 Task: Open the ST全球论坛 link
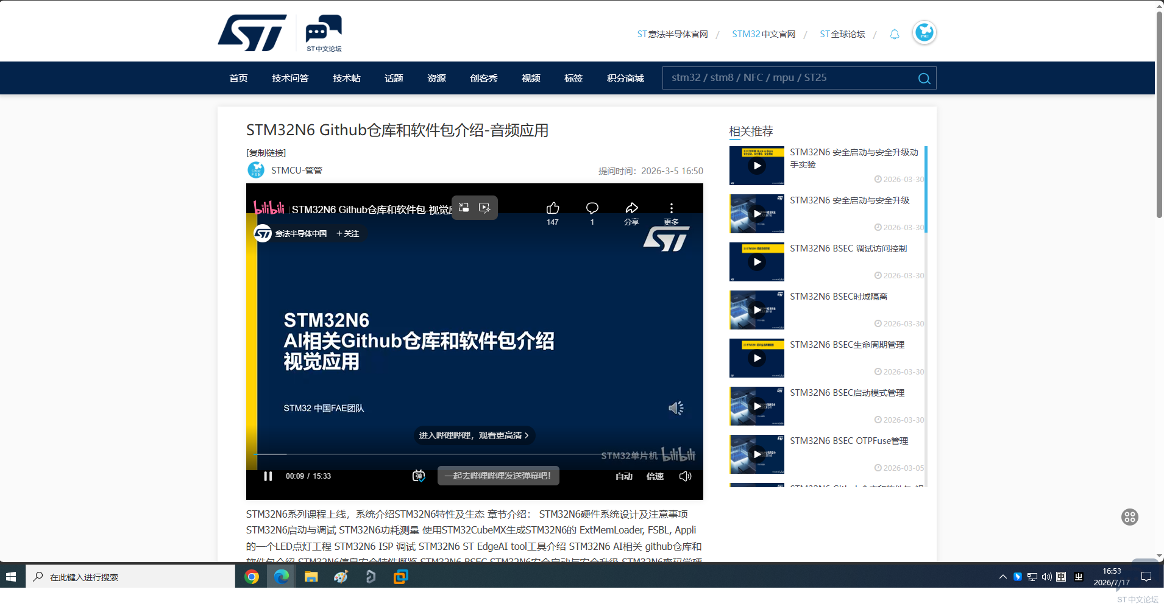coord(842,34)
